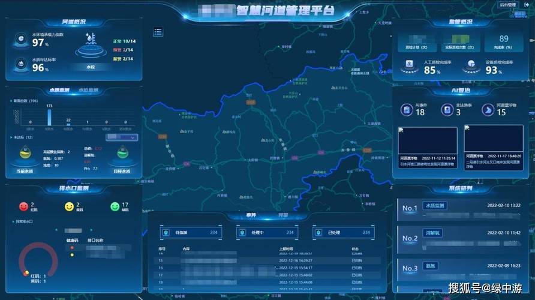Go to next outlet with right arrow

click(x=91, y=230)
